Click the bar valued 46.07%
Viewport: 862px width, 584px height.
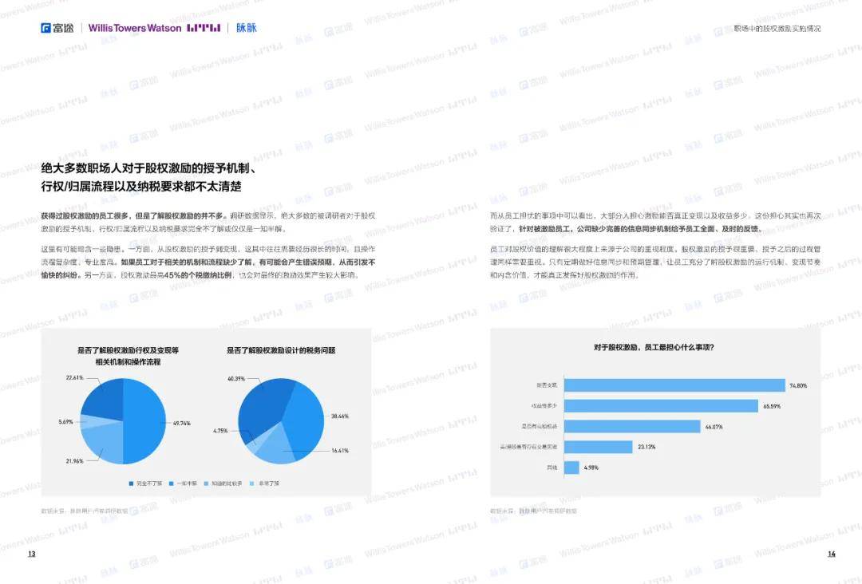coord(632,426)
